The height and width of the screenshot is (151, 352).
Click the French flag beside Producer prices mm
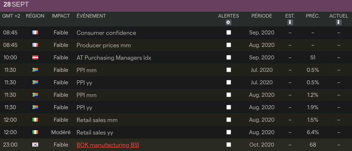tap(35, 45)
